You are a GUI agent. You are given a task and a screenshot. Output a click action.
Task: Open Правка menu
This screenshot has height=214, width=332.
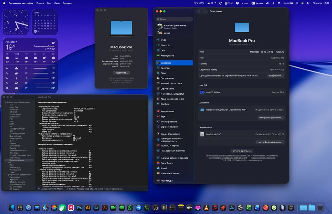pyautogui.click(x=40, y=3)
